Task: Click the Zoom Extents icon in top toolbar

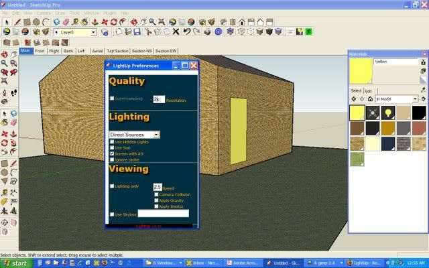Action: point(162,22)
